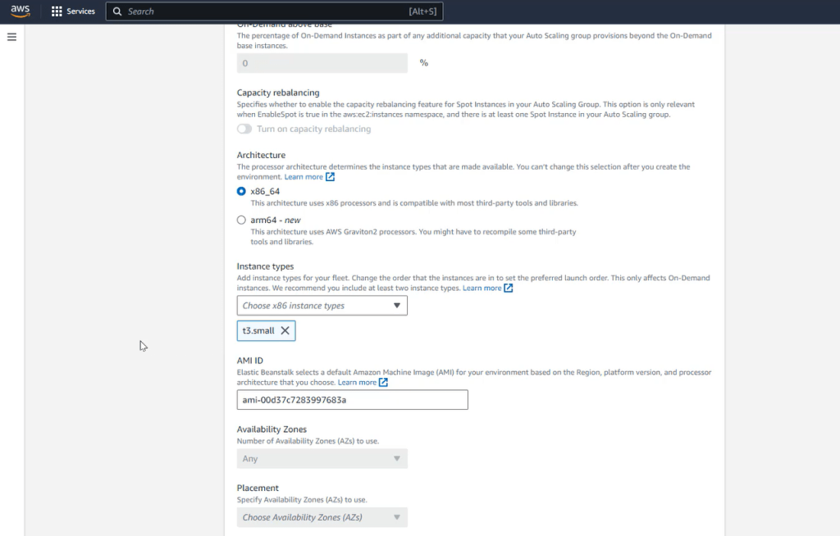Select the x86_64 architecture radio button
Viewport: 840px width, 536px height.
point(241,191)
